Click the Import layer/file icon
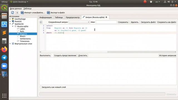Viewport: 178px width, 100px height. (22, 12)
